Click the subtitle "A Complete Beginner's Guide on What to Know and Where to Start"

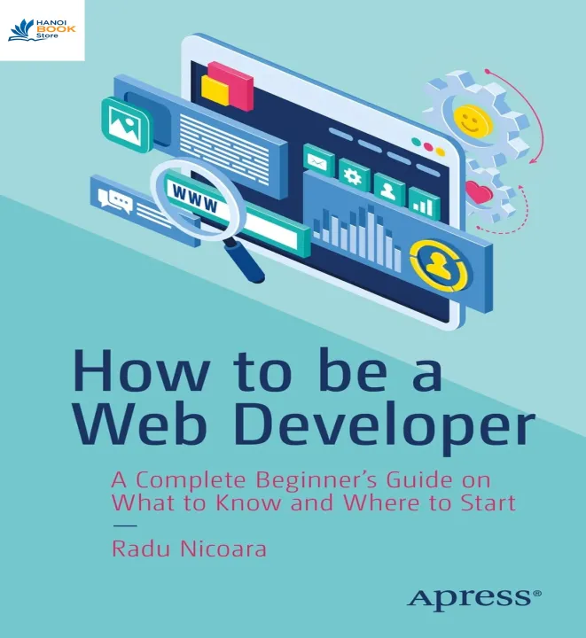point(313,491)
